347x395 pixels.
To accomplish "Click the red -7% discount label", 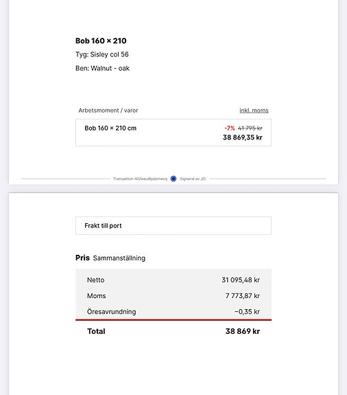I will click(230, 128).
